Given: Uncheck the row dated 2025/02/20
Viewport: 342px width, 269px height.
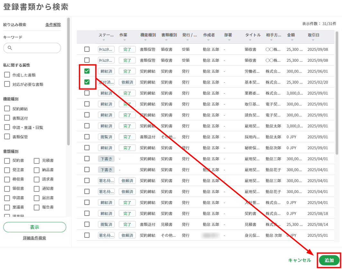Looking at the screenshot, I should click(x=87, y=82).
